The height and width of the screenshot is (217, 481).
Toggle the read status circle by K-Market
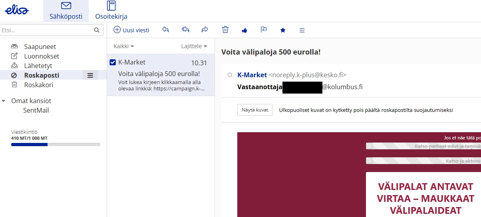click(230, 75)
